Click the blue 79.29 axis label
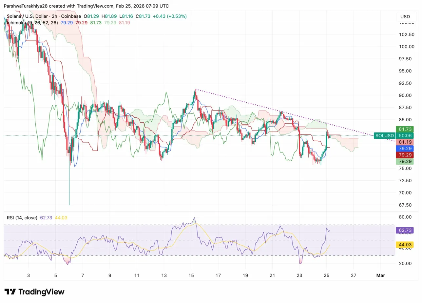 pos(405,148)
